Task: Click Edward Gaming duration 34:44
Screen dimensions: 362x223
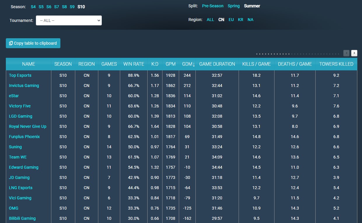Action: pyautogui.click(x=217, y=167)
